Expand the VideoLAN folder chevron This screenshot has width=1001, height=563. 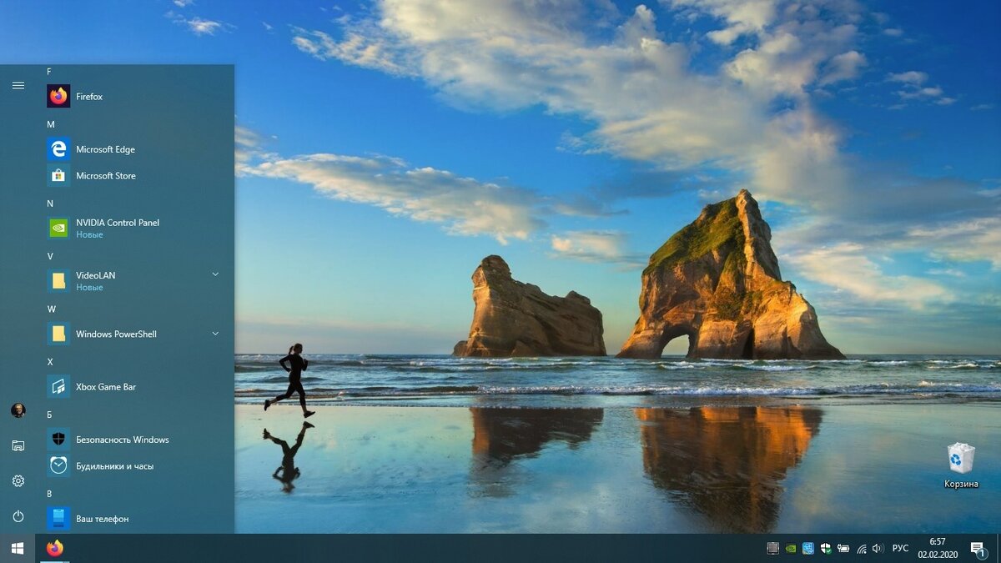(x=215, y=274)
